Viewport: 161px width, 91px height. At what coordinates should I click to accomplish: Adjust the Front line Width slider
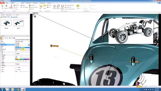pyautogui.click(x=25, y=56)
